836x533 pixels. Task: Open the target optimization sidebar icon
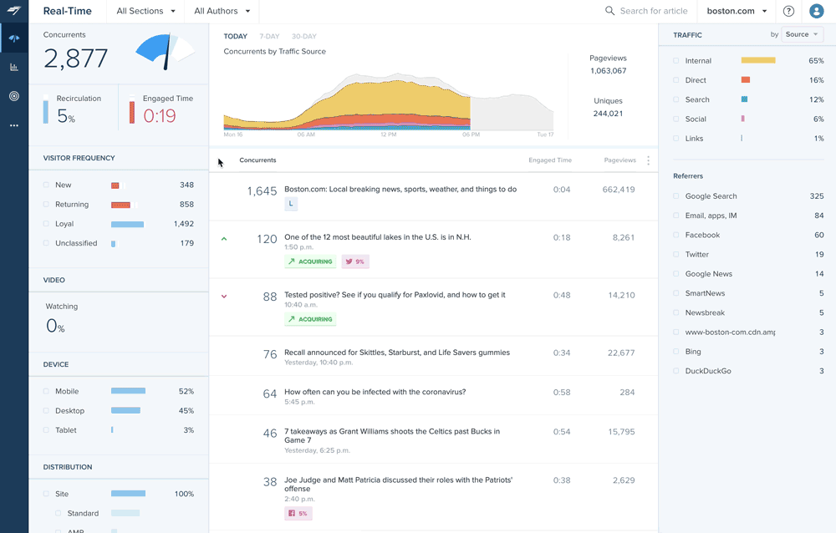coord(14,96)
